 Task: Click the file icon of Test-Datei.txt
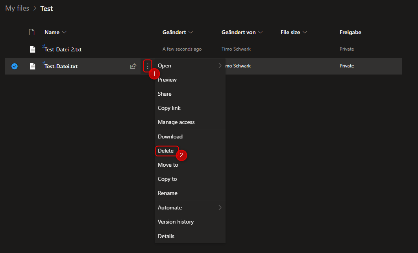(32, 66)
